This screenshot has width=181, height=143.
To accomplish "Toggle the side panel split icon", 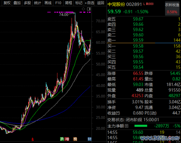I will [x=89, y=9].
